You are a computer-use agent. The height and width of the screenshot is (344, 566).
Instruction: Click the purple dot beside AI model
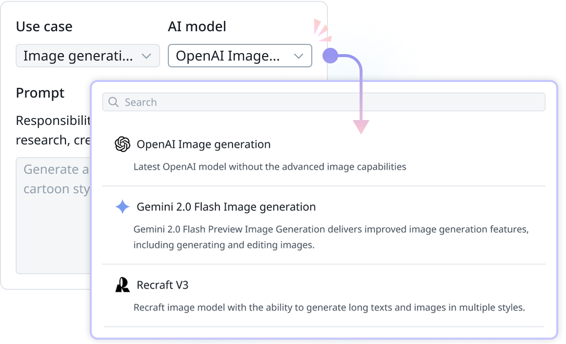click(x=330, y=56)
